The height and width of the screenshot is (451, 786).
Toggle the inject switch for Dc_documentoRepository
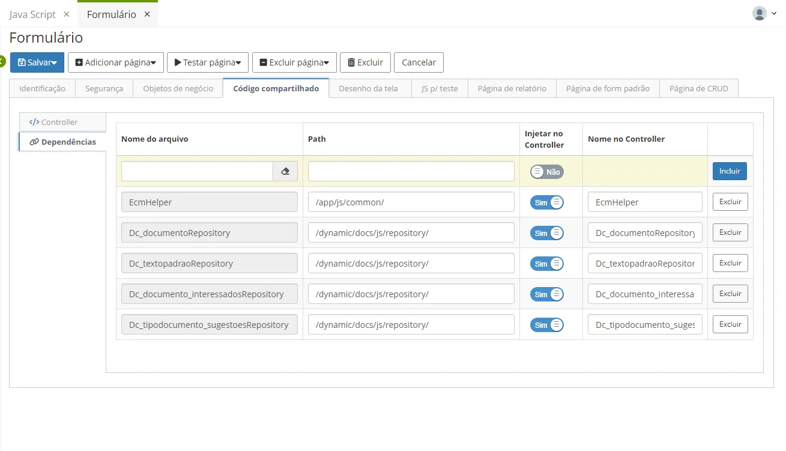pos(546,233)
